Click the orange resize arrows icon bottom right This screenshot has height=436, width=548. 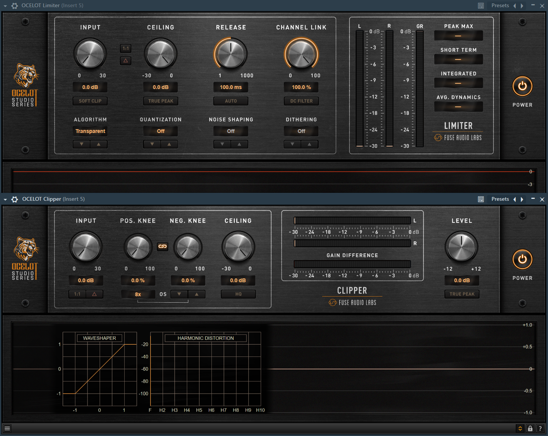(x=520, y=428)
